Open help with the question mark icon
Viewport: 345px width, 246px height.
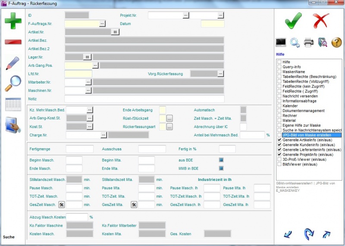(x=336, y=42)
